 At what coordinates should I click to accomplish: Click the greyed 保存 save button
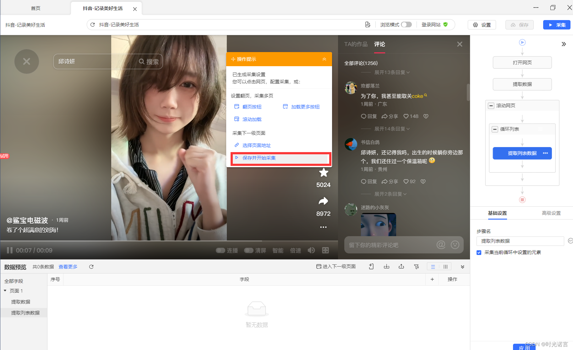[520, 25]
